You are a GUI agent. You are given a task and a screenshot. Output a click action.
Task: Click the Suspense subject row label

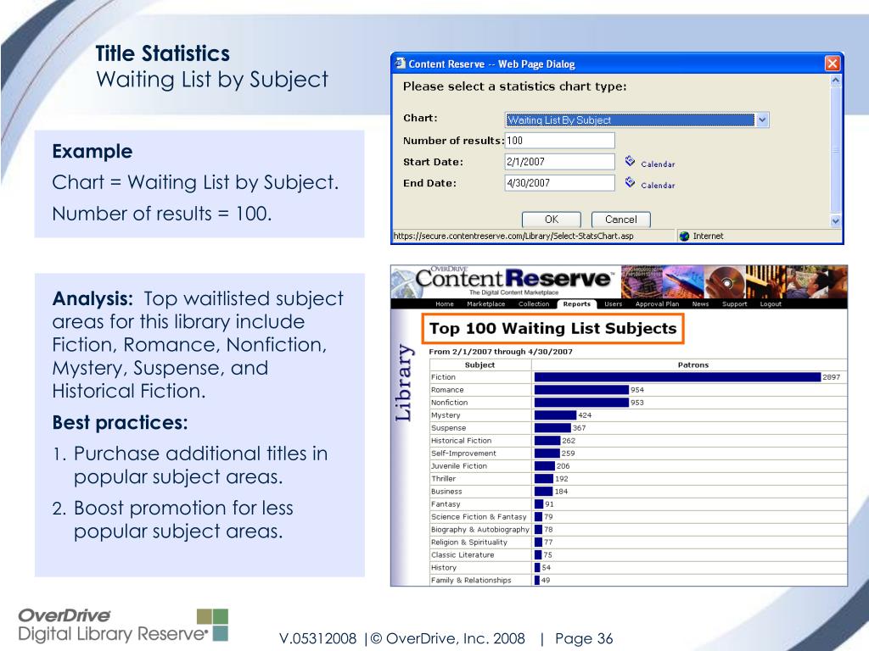[448, 428]
